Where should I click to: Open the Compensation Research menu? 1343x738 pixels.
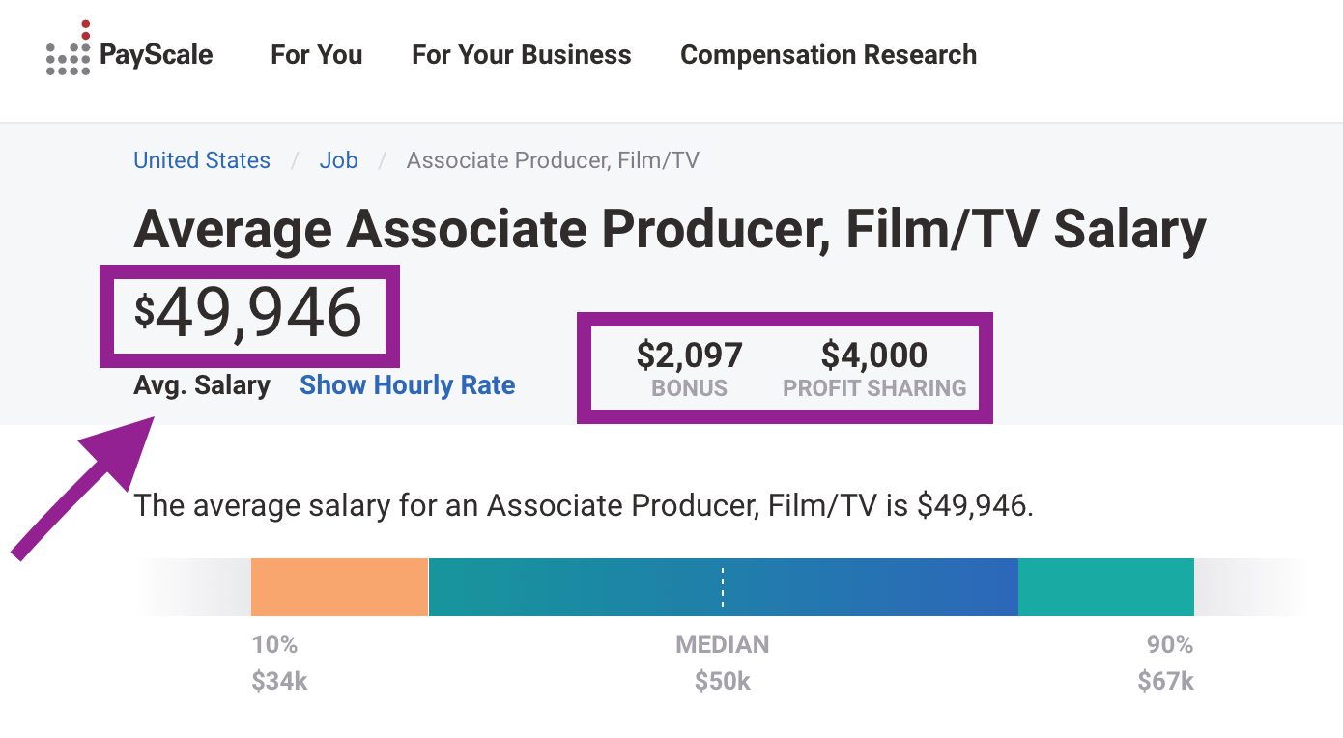pyautogui.click(x=828, y=55)
